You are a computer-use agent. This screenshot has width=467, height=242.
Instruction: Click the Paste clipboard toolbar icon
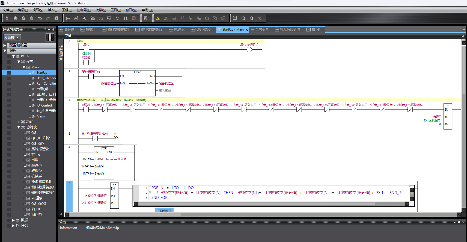coord(23,18)
